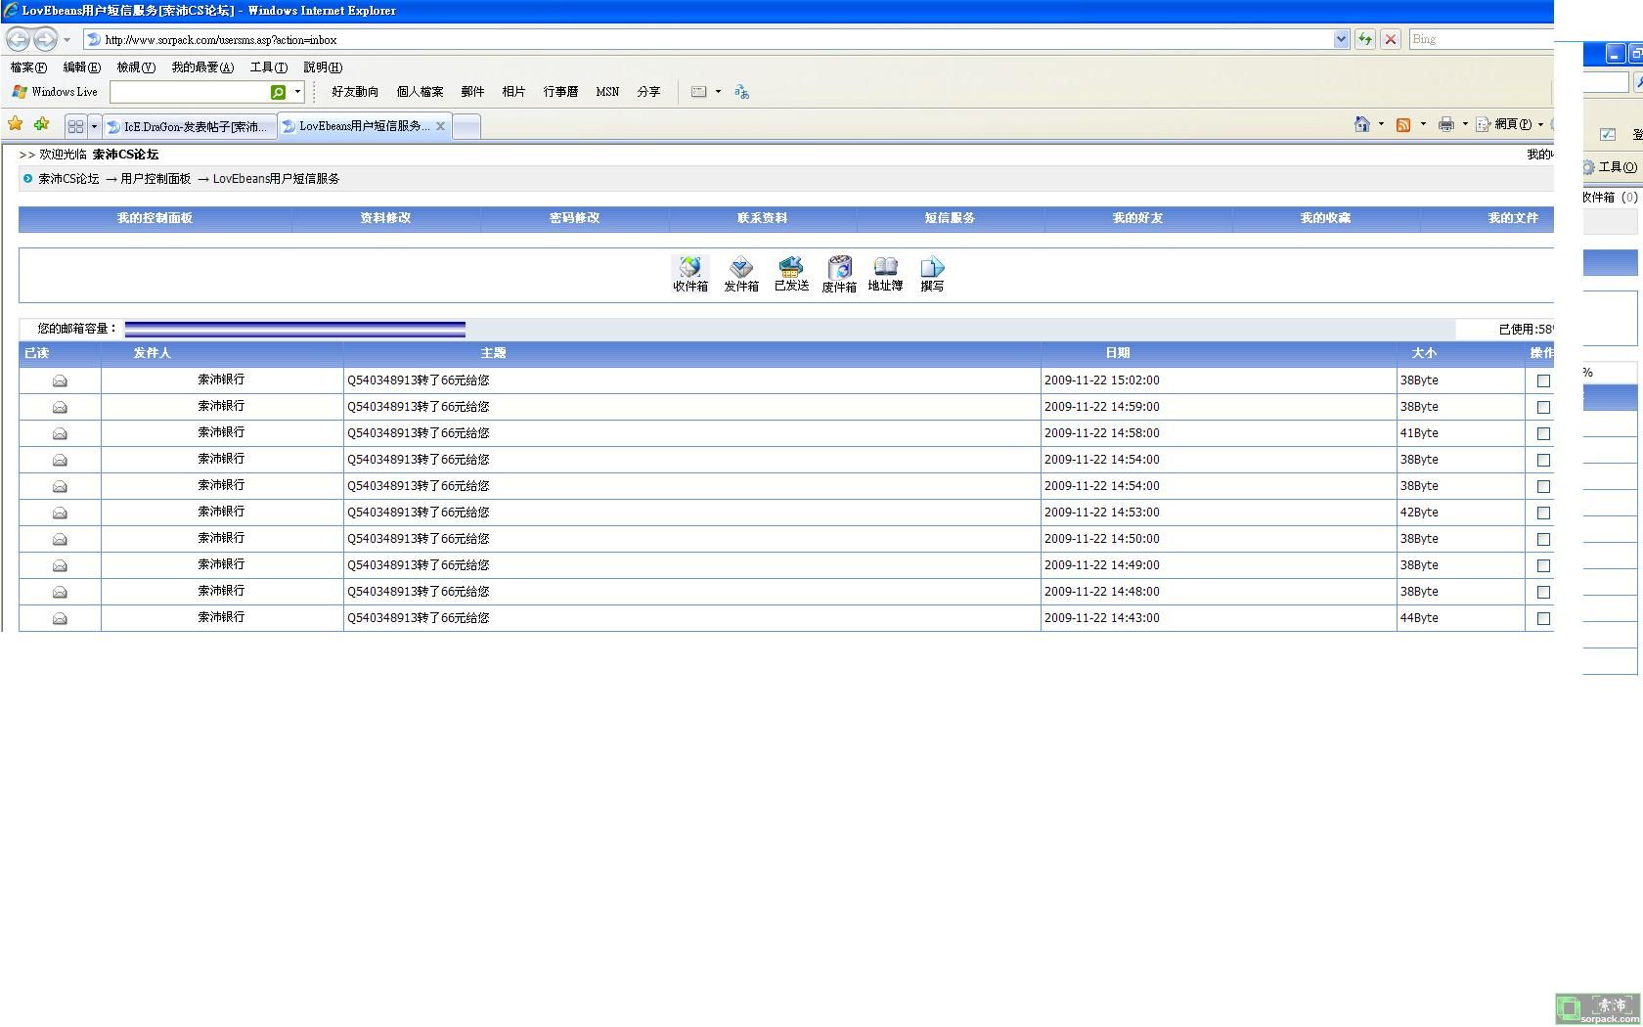Check the box for the 14:43:00 message
Screen dimensions: 1643x1027
pos(1543,618)
